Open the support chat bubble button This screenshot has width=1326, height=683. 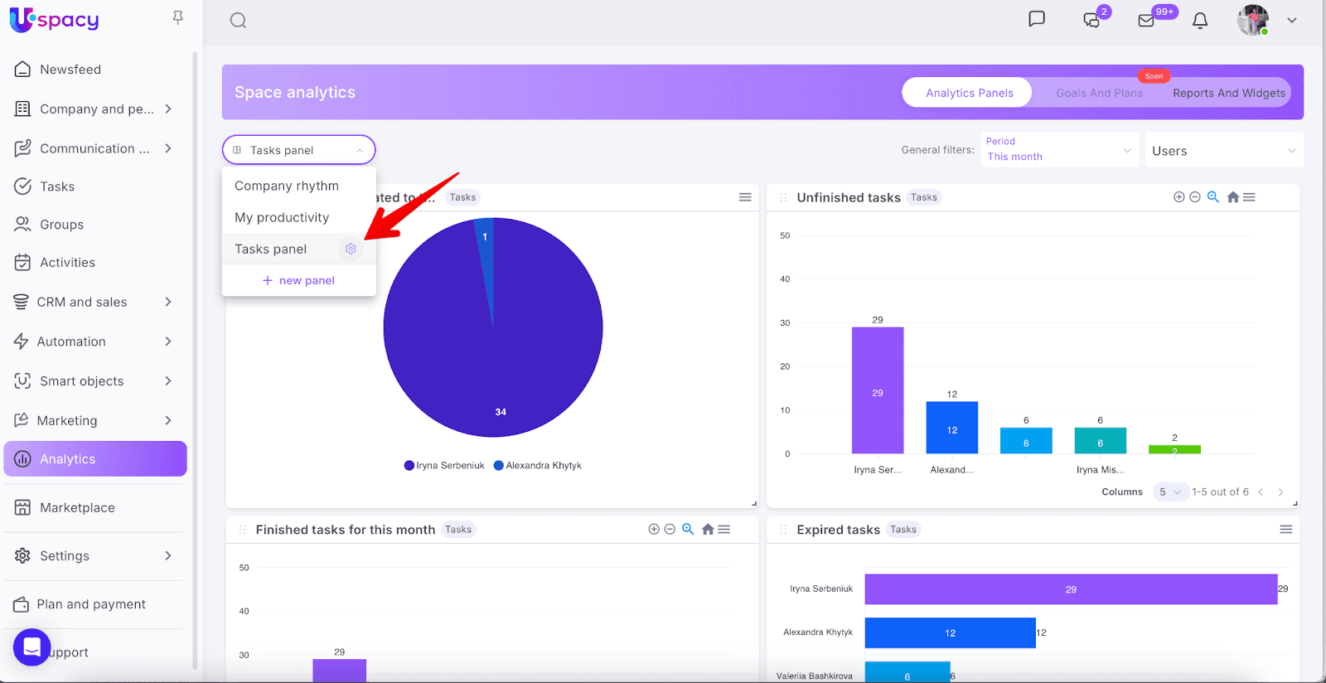click(32, 647)
